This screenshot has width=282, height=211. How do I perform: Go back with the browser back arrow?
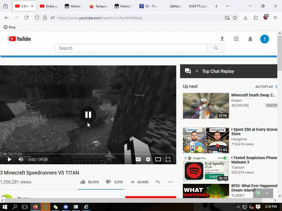[7, 18]
